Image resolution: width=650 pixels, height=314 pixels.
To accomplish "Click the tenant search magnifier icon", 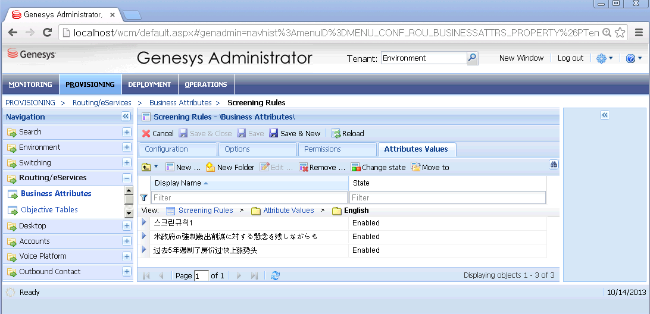I will point(472,58).
